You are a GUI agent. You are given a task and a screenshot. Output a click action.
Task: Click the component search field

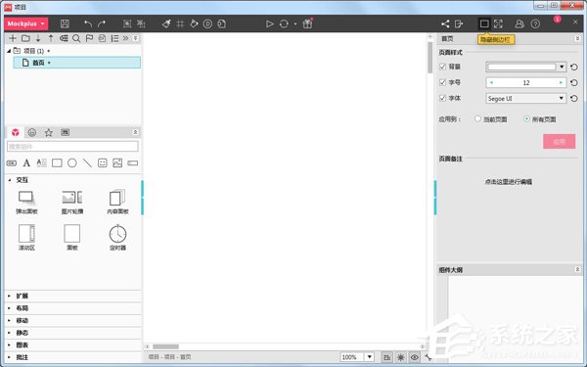(x=72, y=147)
